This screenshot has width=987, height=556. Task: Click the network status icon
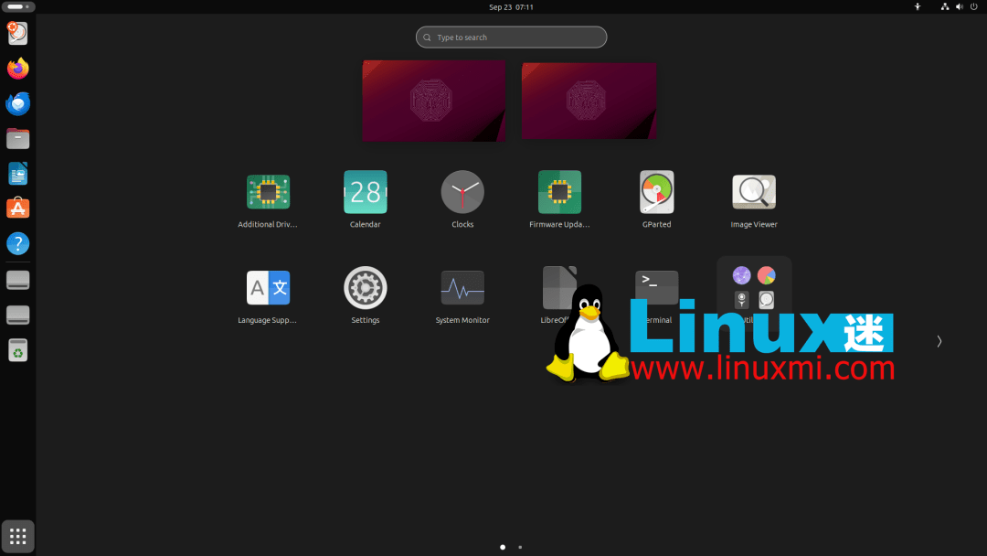(944, 7)
